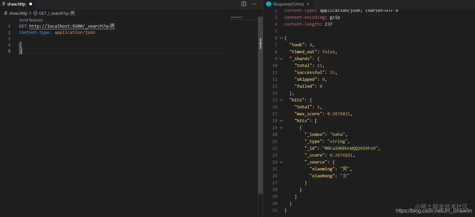475x217 pixels.
Task: Click line number 3 in request editor
Action: 9,39
